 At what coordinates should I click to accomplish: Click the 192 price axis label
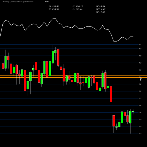pos(140,113)
